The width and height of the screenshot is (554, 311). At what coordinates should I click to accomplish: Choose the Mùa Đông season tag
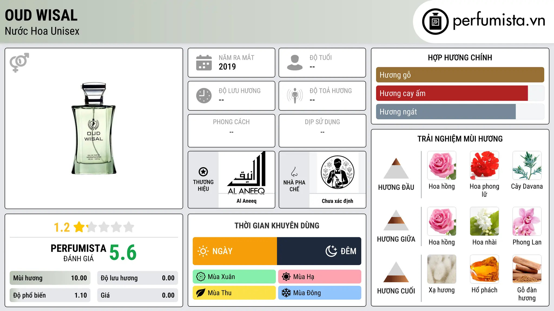click(x=320, y=293)
